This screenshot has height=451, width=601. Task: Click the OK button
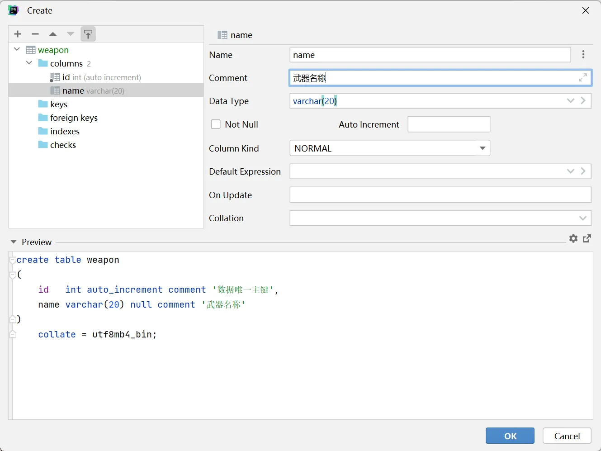coord(510,436)
